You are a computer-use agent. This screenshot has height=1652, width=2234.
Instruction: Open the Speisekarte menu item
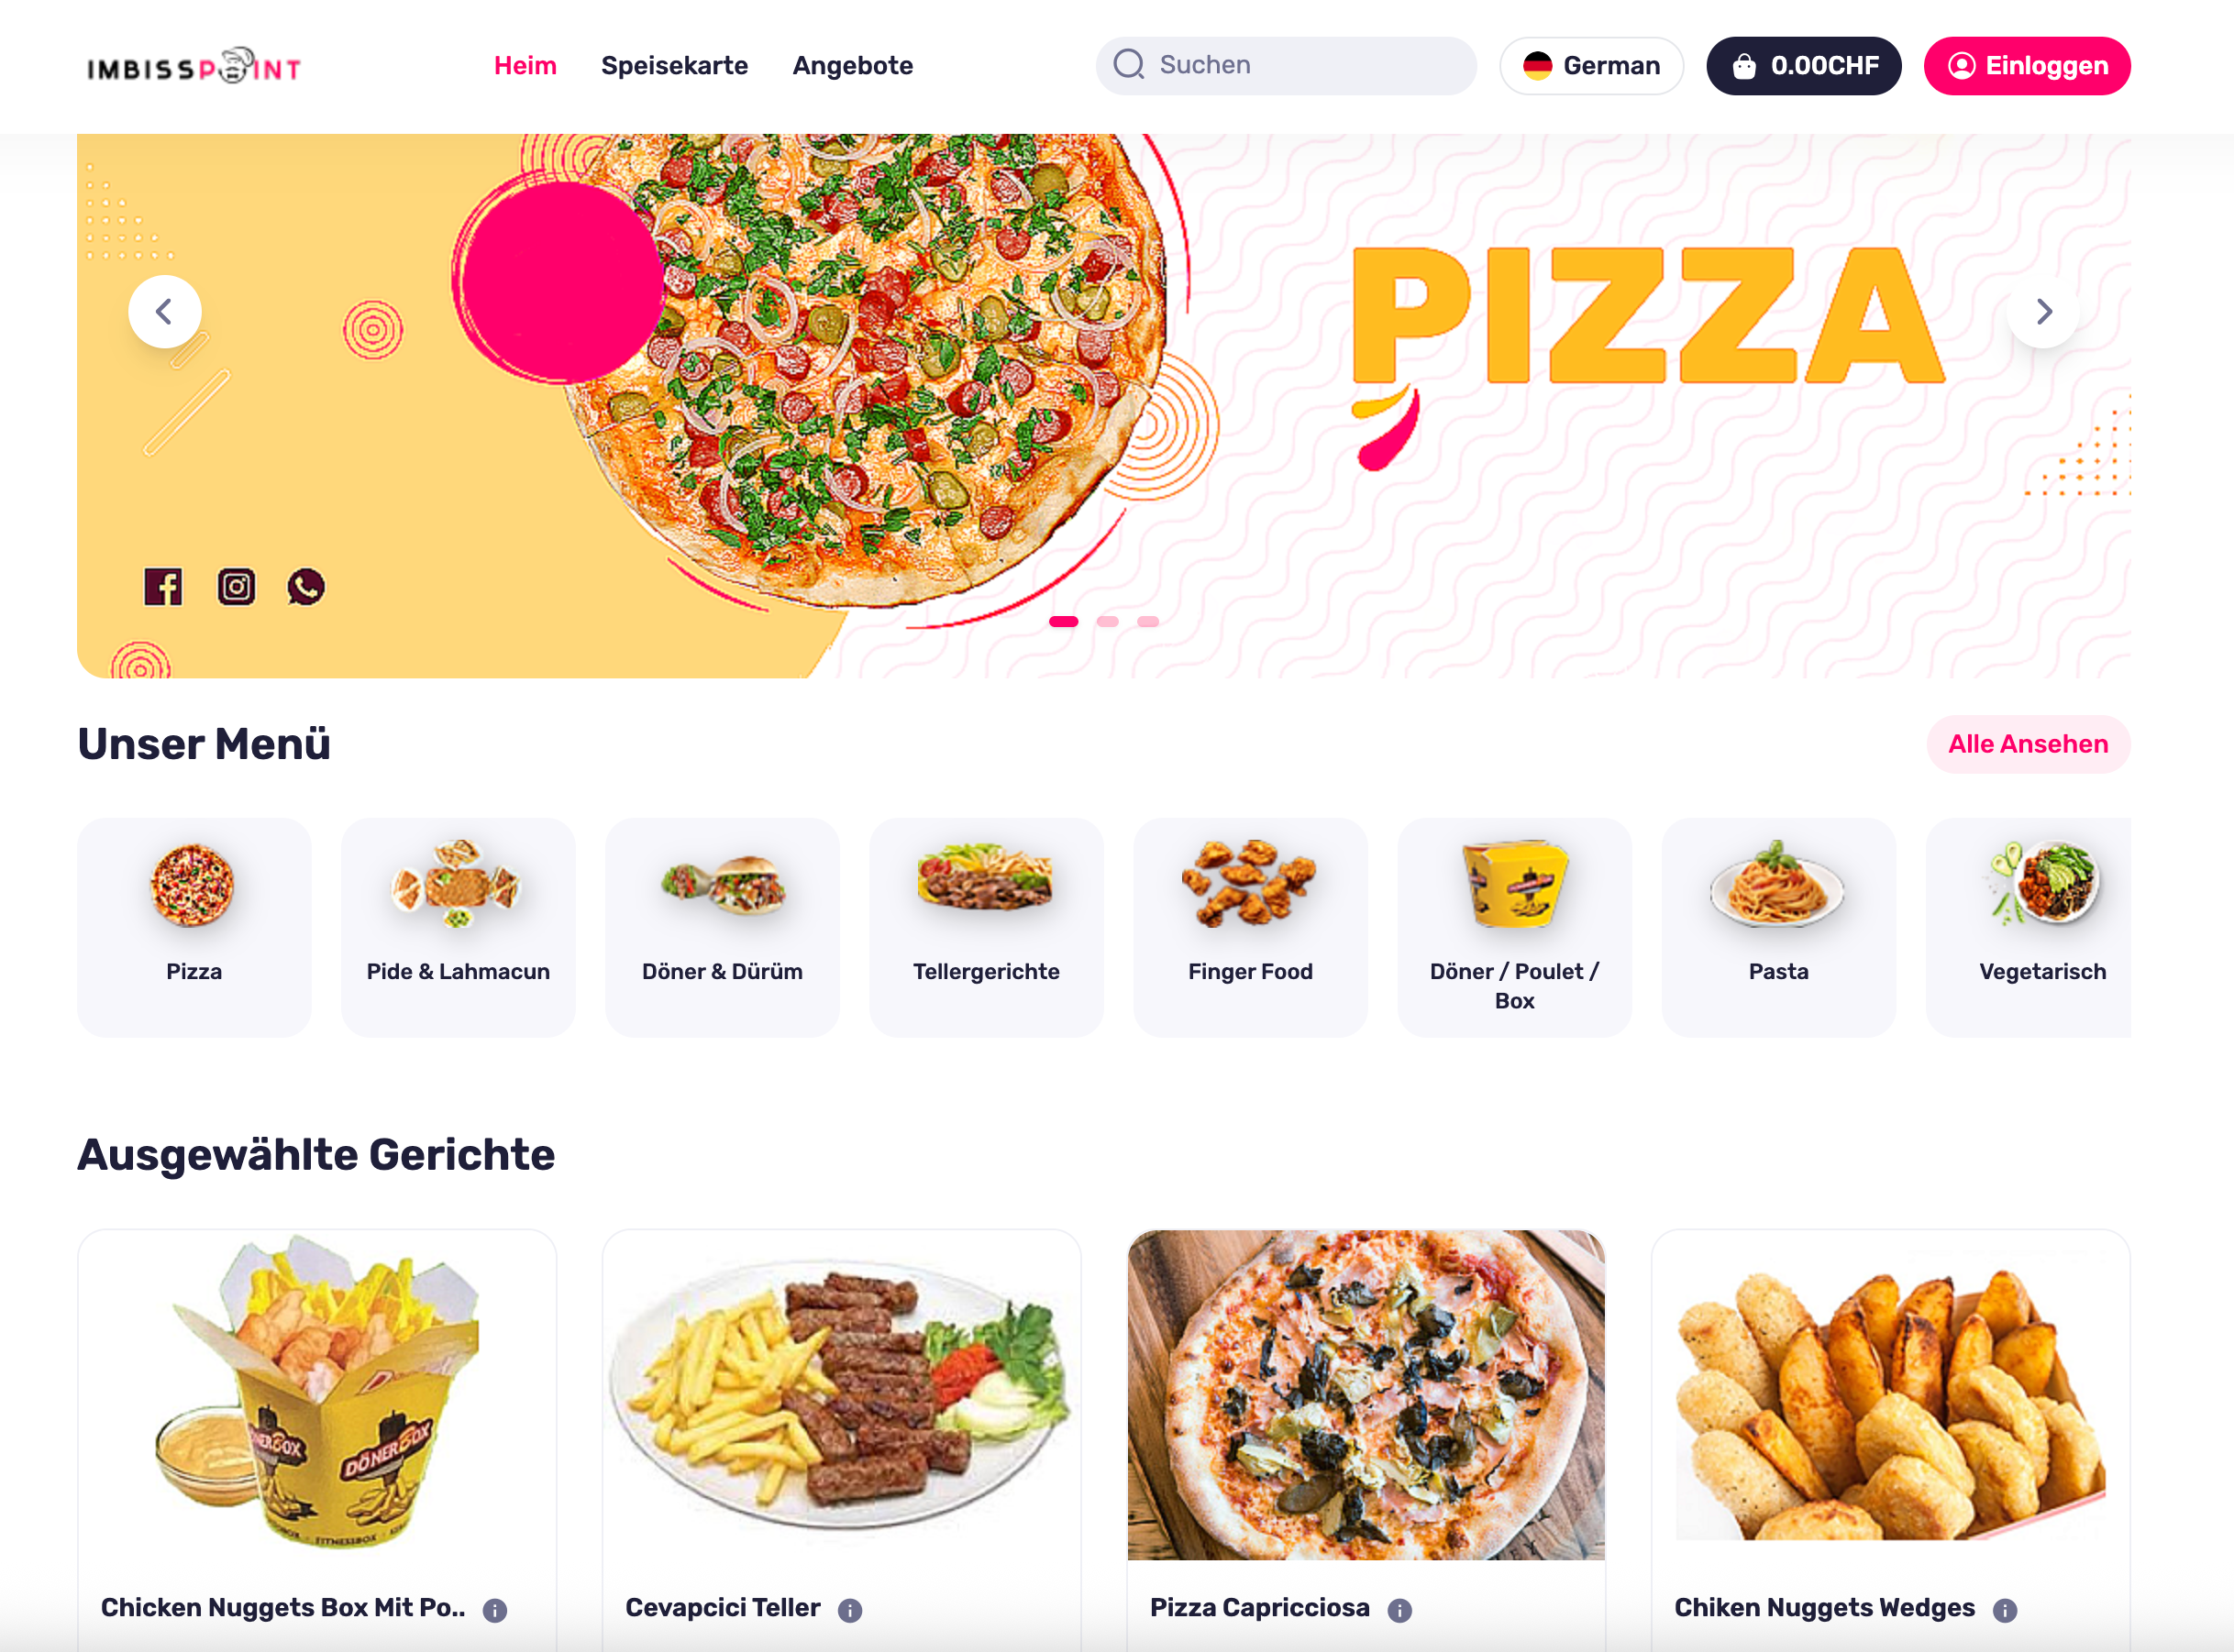tap(674, 66)
